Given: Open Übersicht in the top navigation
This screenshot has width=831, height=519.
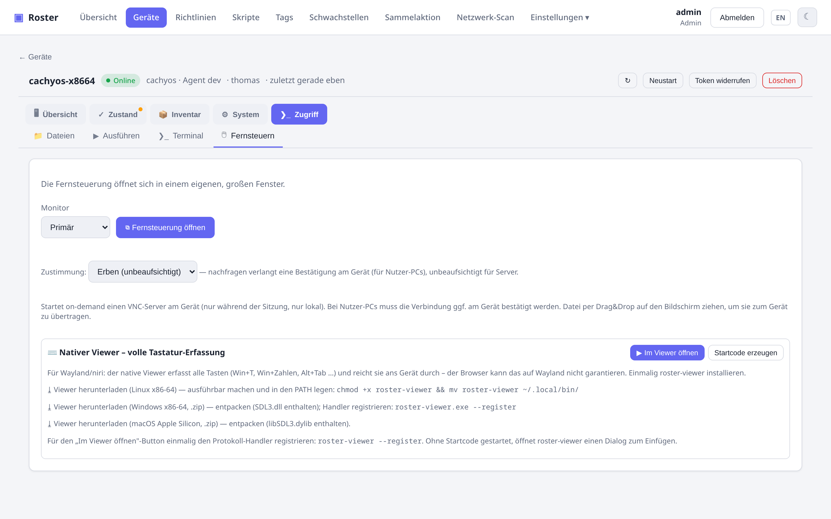Looking at the screenshot, I should pyautogui.click(x=98, y=18).
